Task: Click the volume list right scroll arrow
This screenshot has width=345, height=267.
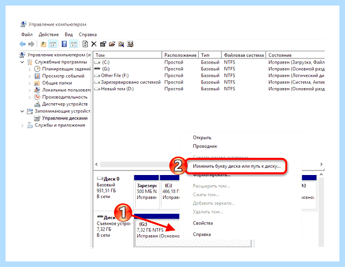Action: (x=321, y=164)
